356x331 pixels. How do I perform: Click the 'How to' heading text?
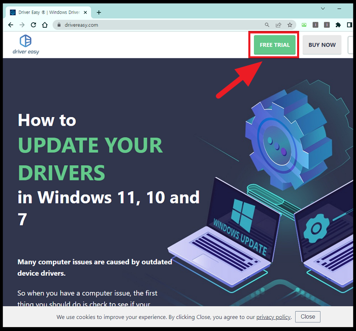coord(47,120)
